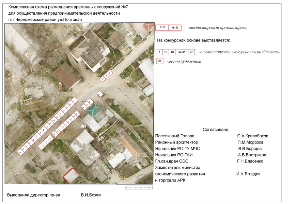Click the 'ГЕО-КОНСАЛТИНГ' copyright stamp
This screenshot has height=204, width=296.
139,187
